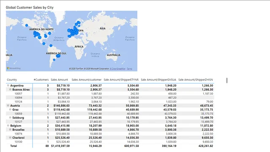Collapse the Graz city row
270x152 pixels.
pyautogui.click(x=10, y=110)
